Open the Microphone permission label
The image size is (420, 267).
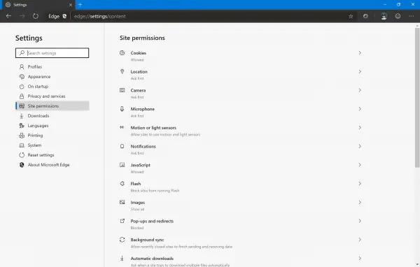[143, 109]
